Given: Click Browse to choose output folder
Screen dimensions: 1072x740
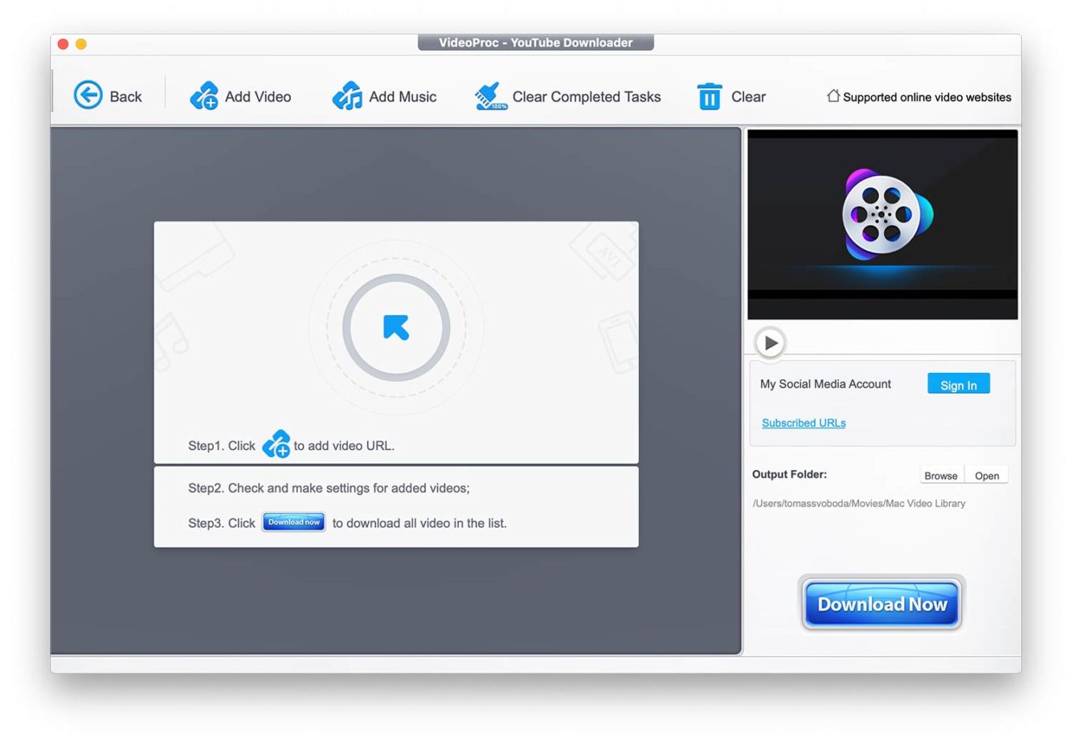Looking at the screenshot, I should (x=940, y=476).
